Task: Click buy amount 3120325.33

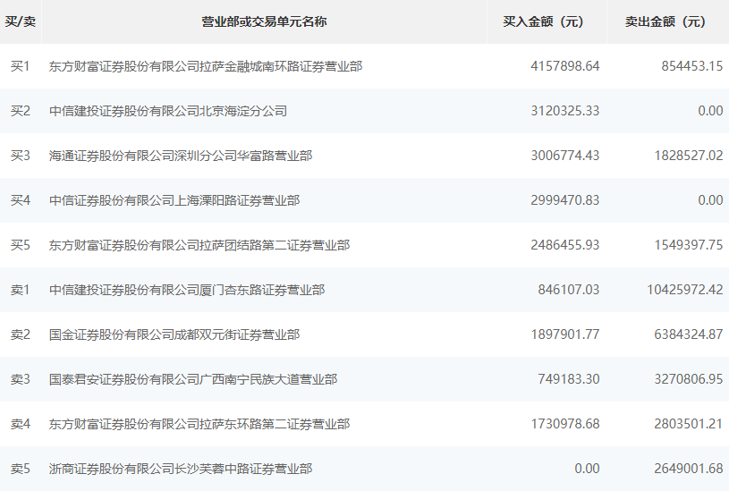Action: 565,111
